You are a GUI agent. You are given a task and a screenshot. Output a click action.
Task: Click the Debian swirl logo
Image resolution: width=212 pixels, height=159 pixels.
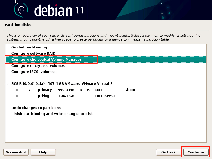[21, 10]
